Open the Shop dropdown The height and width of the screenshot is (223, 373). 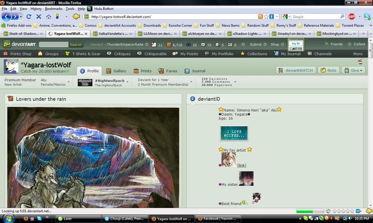pyautogui.click(x=277, y=44)
